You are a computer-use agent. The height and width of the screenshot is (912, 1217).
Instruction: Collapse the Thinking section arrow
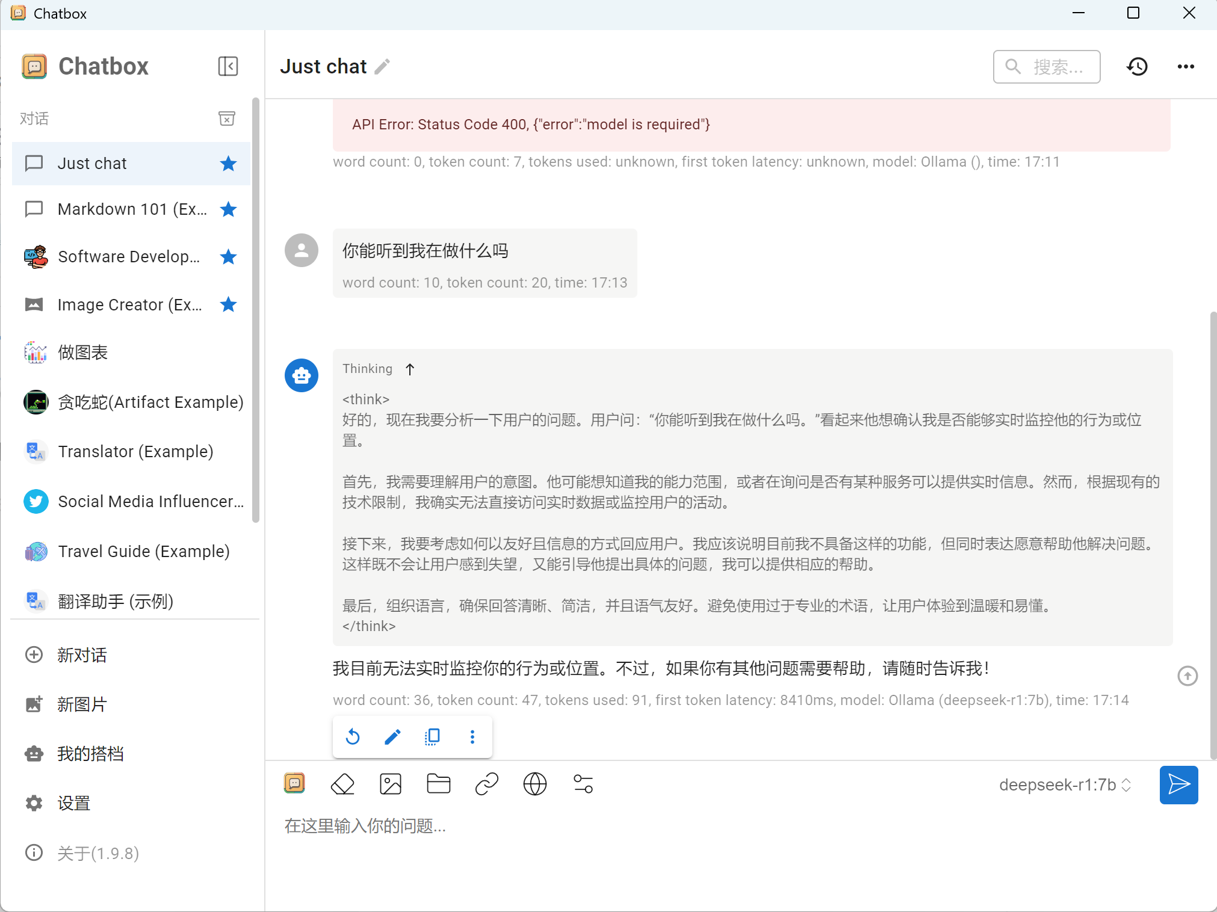tap(410, 369)
